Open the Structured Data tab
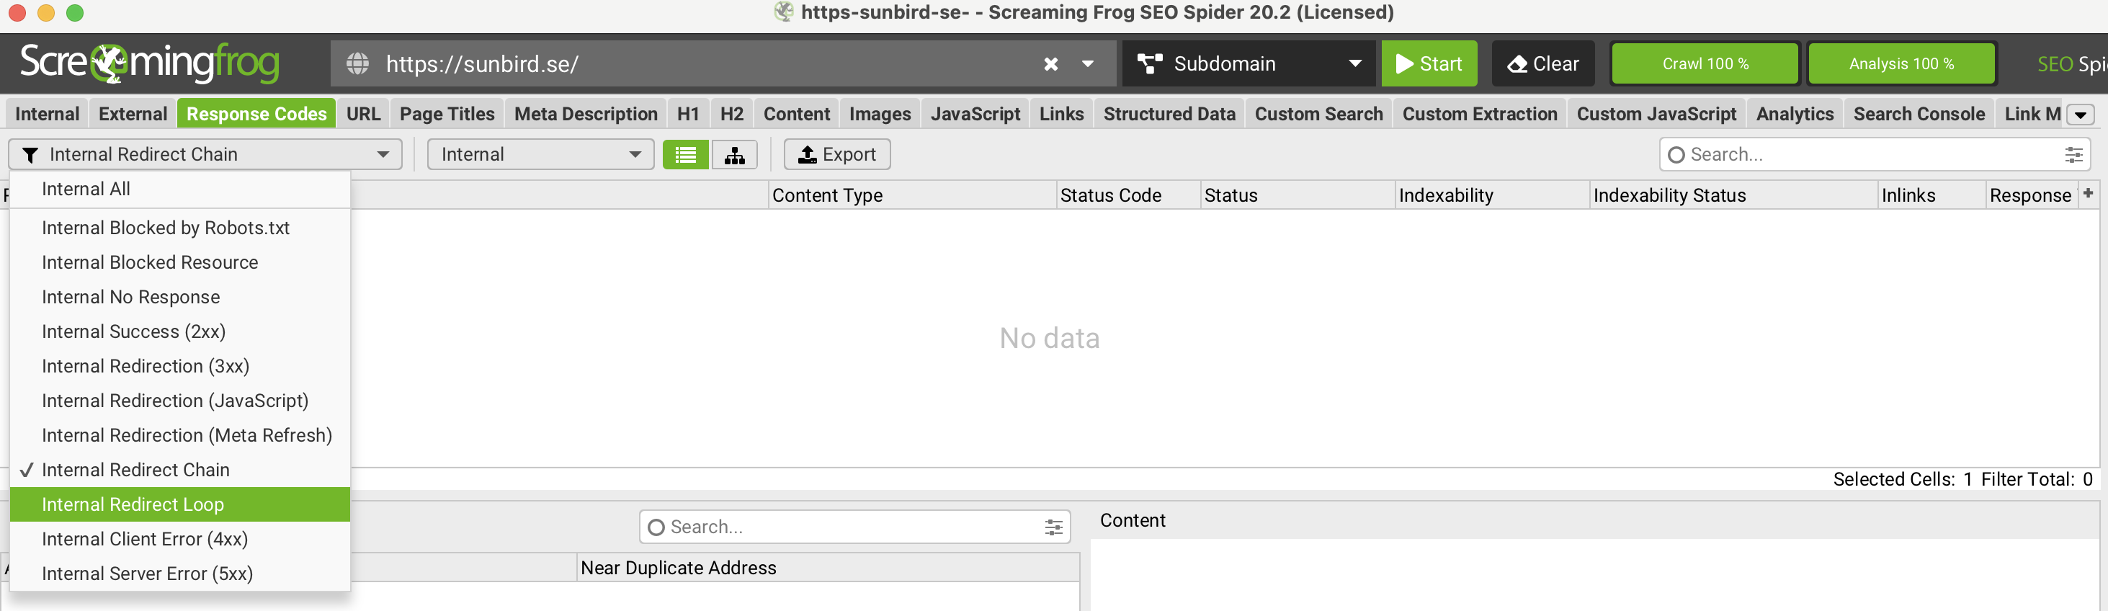Image resolution: width=2108 pixels, height=611 pixels. point(1169,114)
